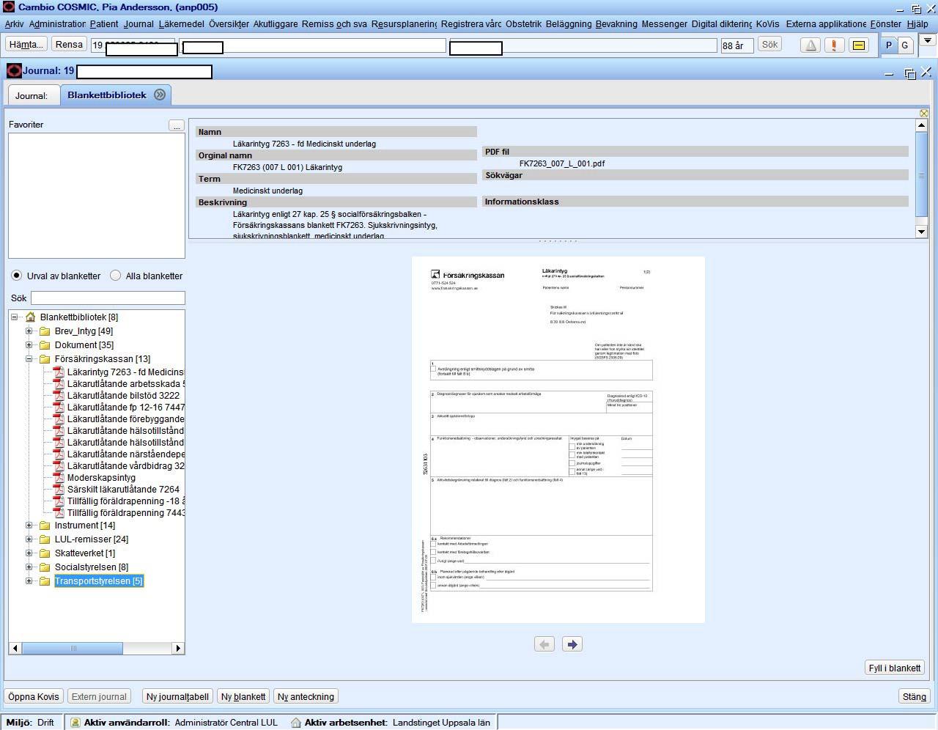Open Läkarutlåtande bilstöd 3222 PDF
The height and width of the screenshot is (730, 938).
(117, 396)
